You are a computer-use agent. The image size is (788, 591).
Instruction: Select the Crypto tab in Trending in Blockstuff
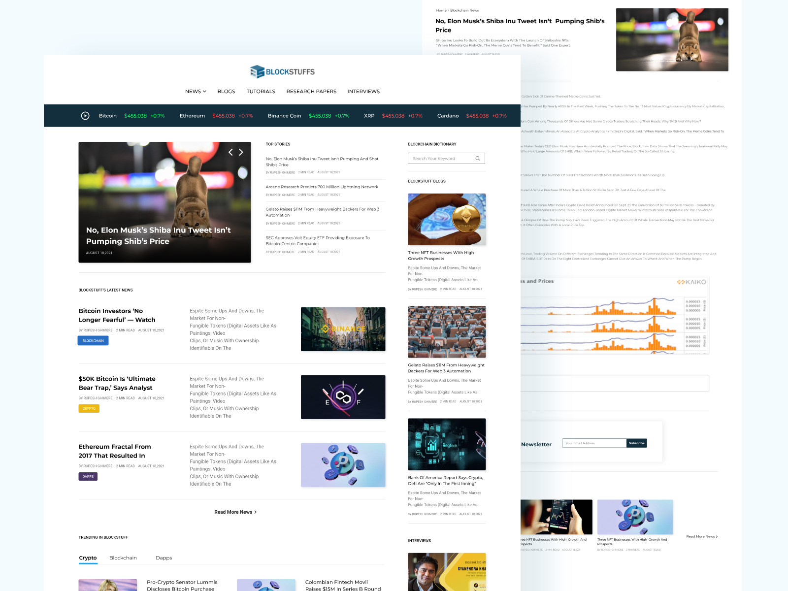(x=88, y=558)
